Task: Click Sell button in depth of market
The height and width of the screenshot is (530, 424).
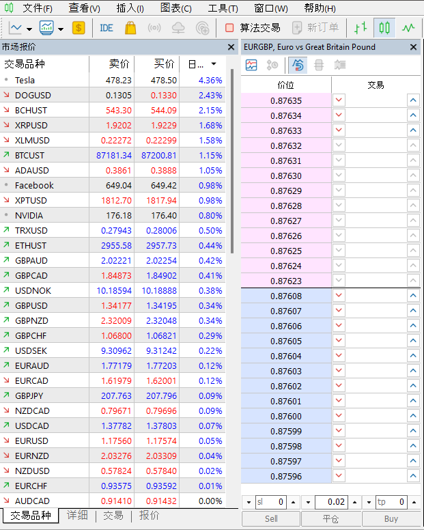Action: [271, 519]
